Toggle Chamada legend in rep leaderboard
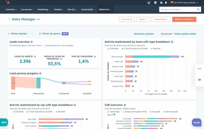This screenshot has width=204, height=129. [18, 112]
